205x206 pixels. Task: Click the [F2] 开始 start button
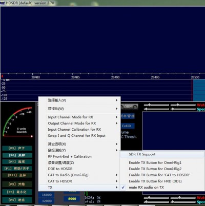17,184
